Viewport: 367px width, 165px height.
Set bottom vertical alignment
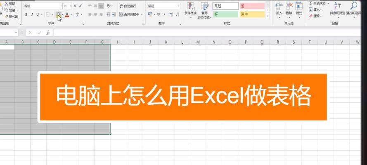[x=101, y=6]
